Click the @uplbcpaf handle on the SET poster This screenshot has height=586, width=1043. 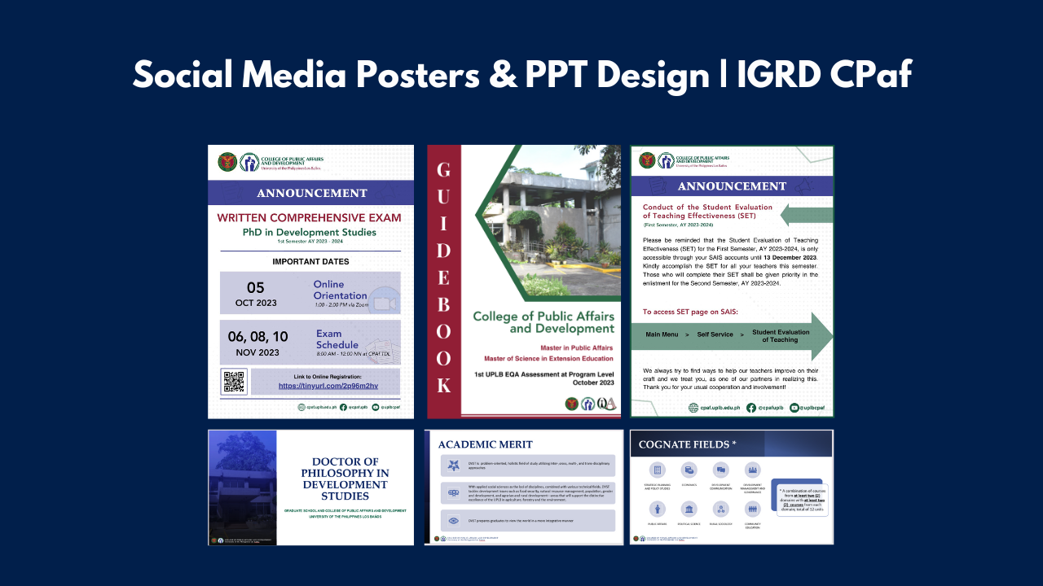(x=812, y=408)
